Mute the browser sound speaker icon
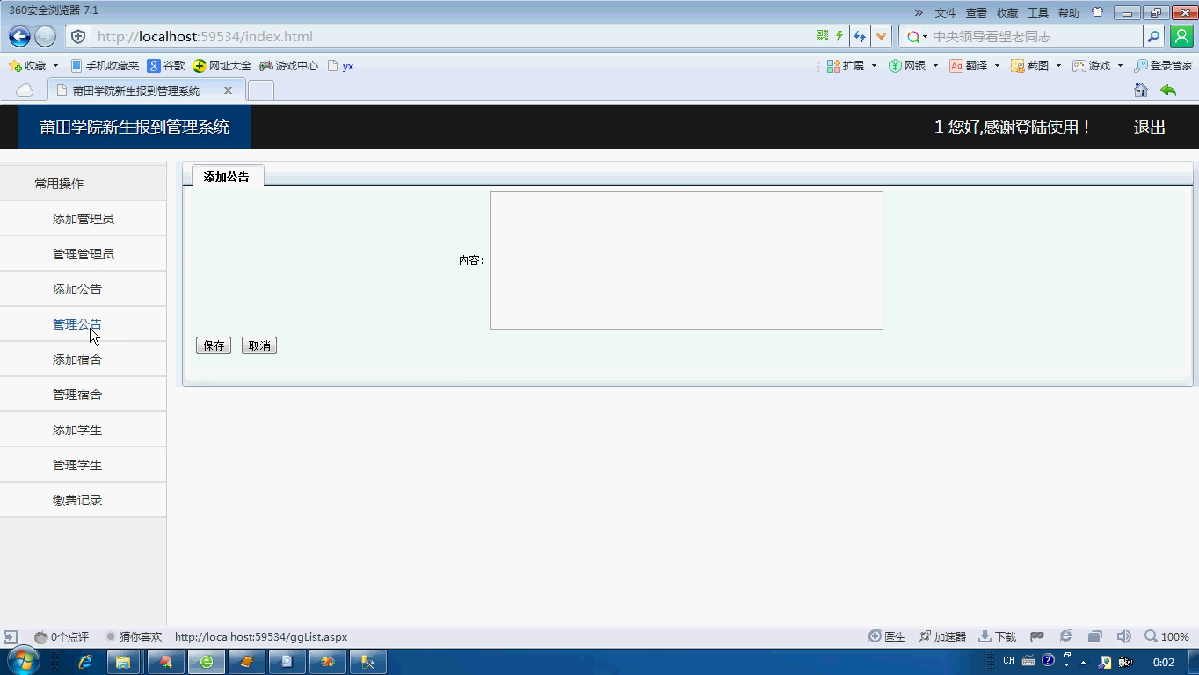The height and width of the screenshot is (675, 1199). [x=1123, y=636]
